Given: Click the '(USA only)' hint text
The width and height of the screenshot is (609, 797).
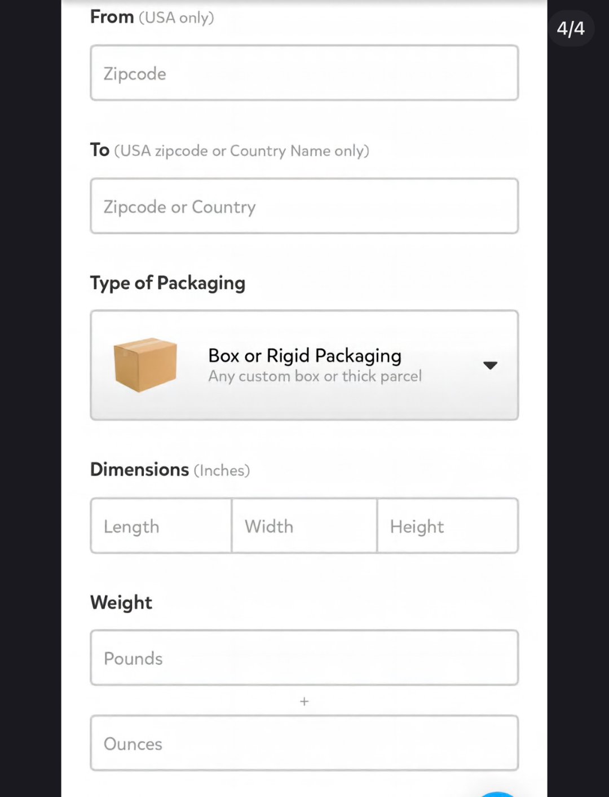Looking at the screenshot, I should (176, 18).
